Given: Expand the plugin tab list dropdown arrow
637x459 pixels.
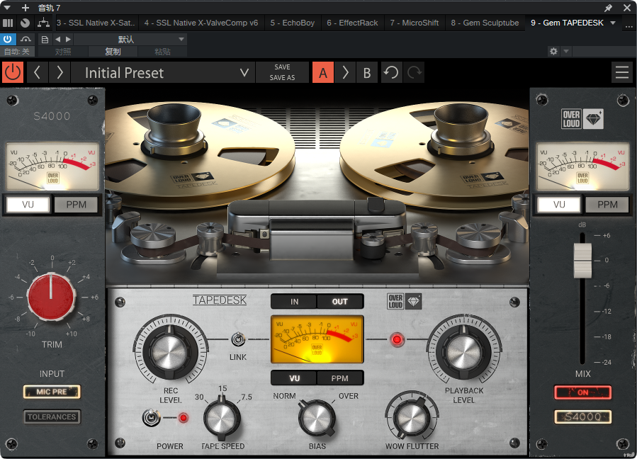Looking at the screenshot, I should [613, 23].
